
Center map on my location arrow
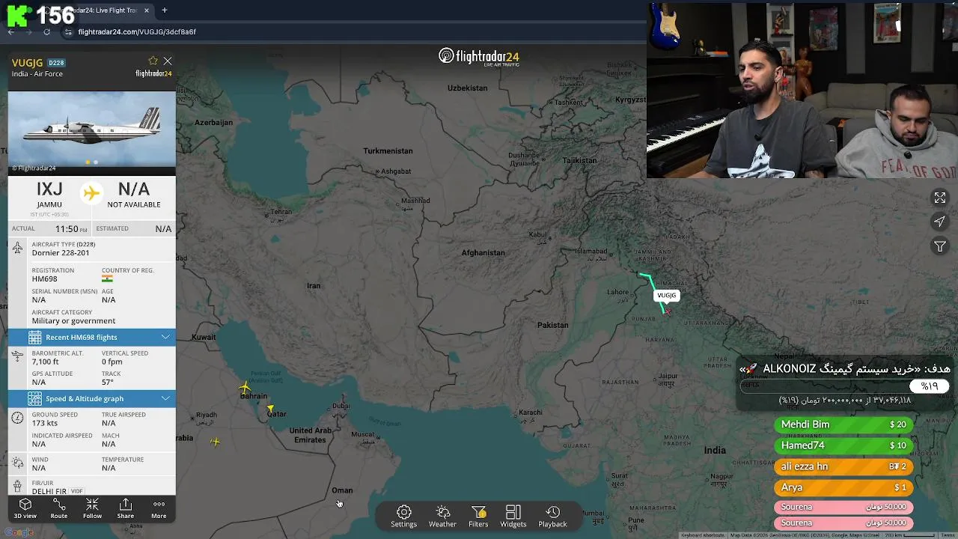(x=939, y=222)
